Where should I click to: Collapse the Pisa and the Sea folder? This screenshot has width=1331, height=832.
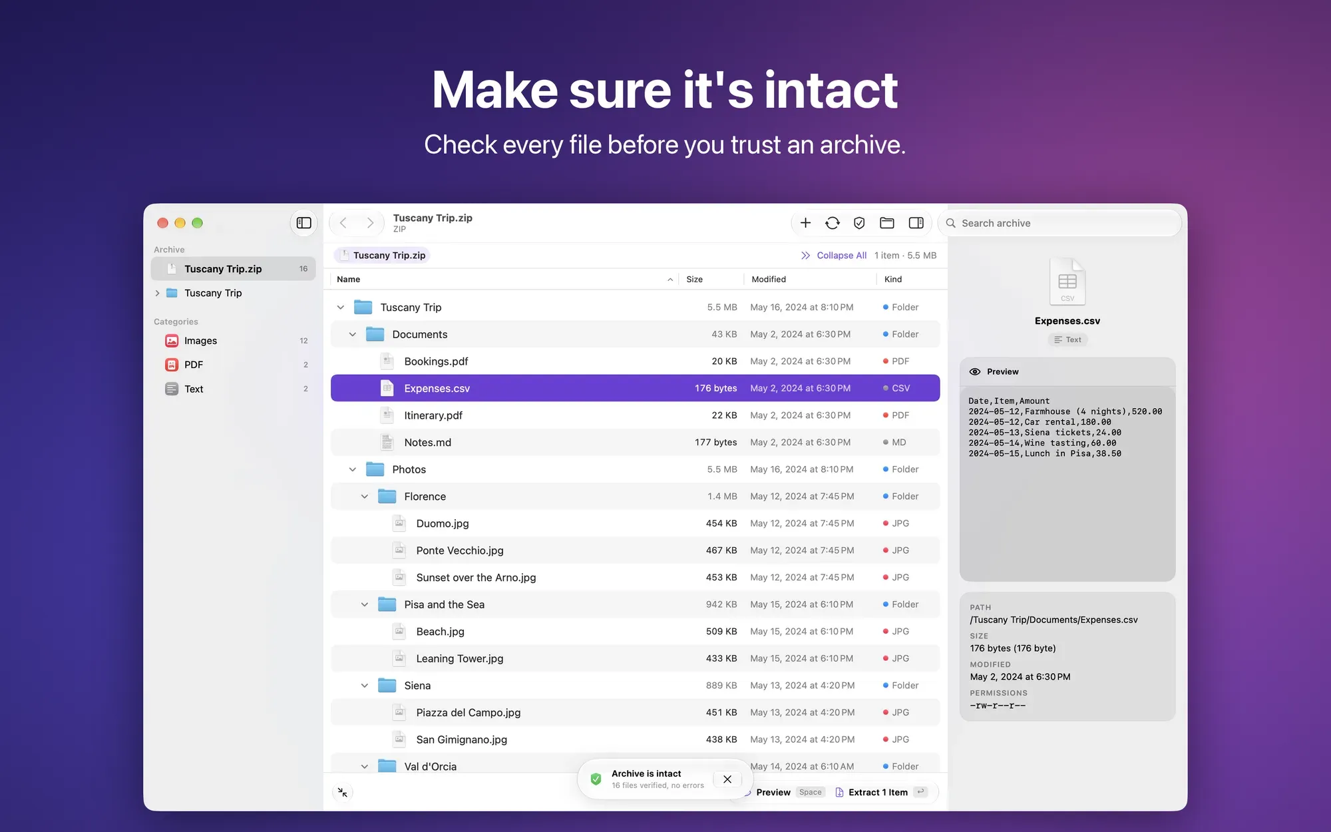[365, 604]
